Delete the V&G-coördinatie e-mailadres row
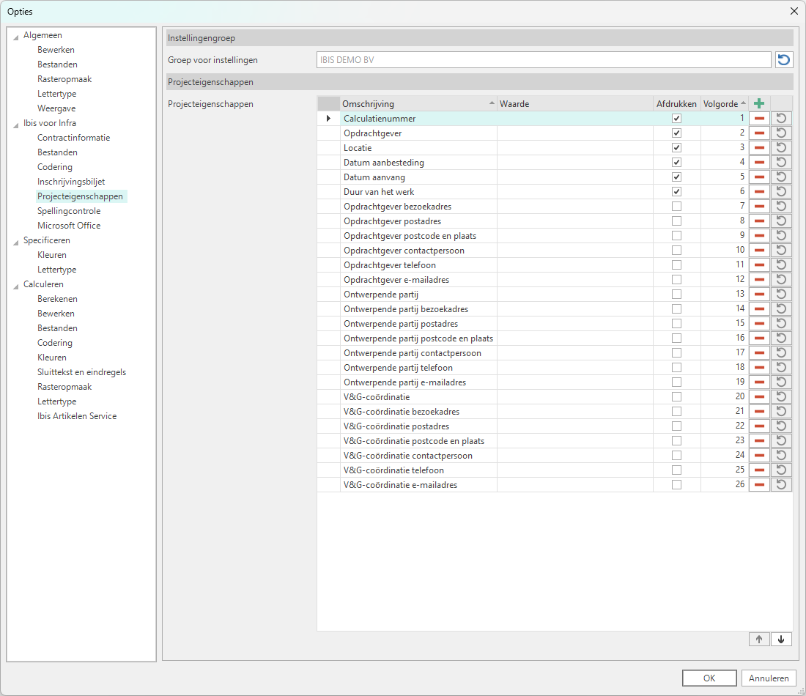 coord(759,484)
